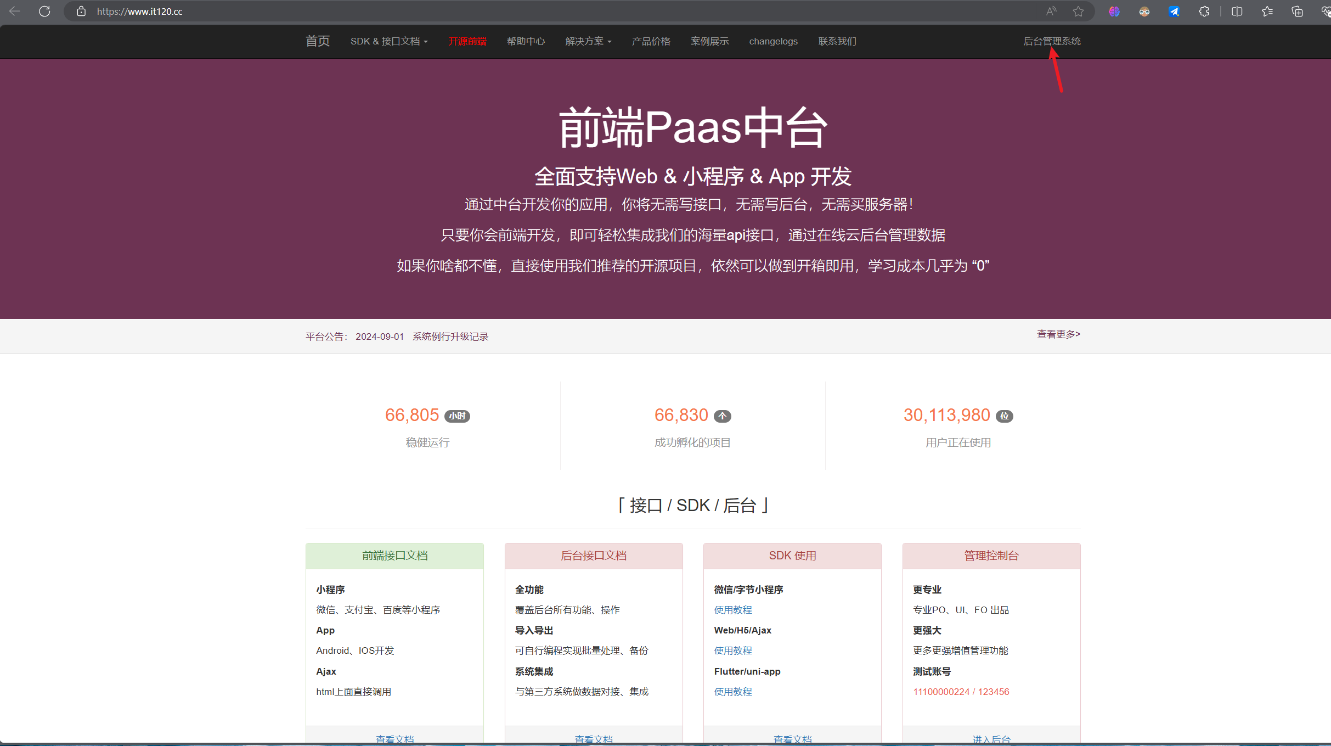Screen dimensions: 1331x746
Task: Toggle the split screen icon
Action: click(1237, 12)
